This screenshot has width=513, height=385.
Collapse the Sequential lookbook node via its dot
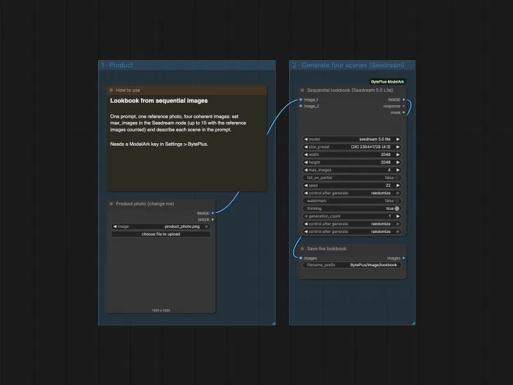(302, 90)
